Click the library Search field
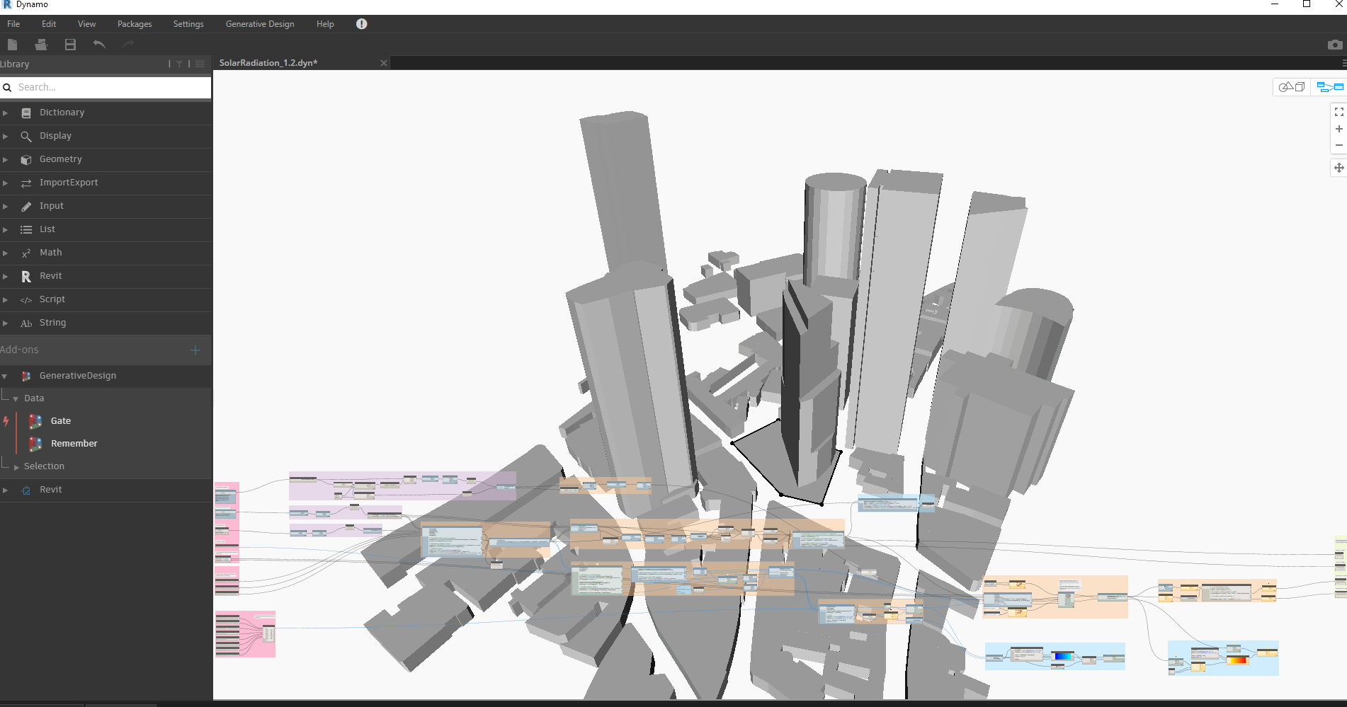This screenshot has height=707, width=1347. [106, 86]
